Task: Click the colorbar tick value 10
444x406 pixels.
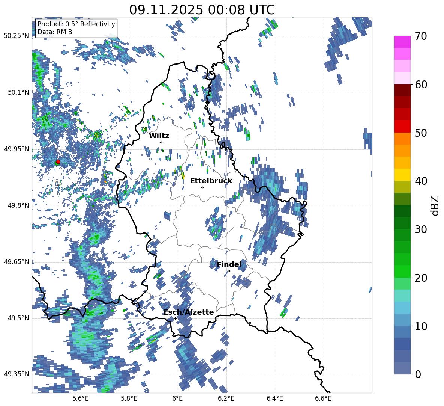Action: click(x=420, y=326)
